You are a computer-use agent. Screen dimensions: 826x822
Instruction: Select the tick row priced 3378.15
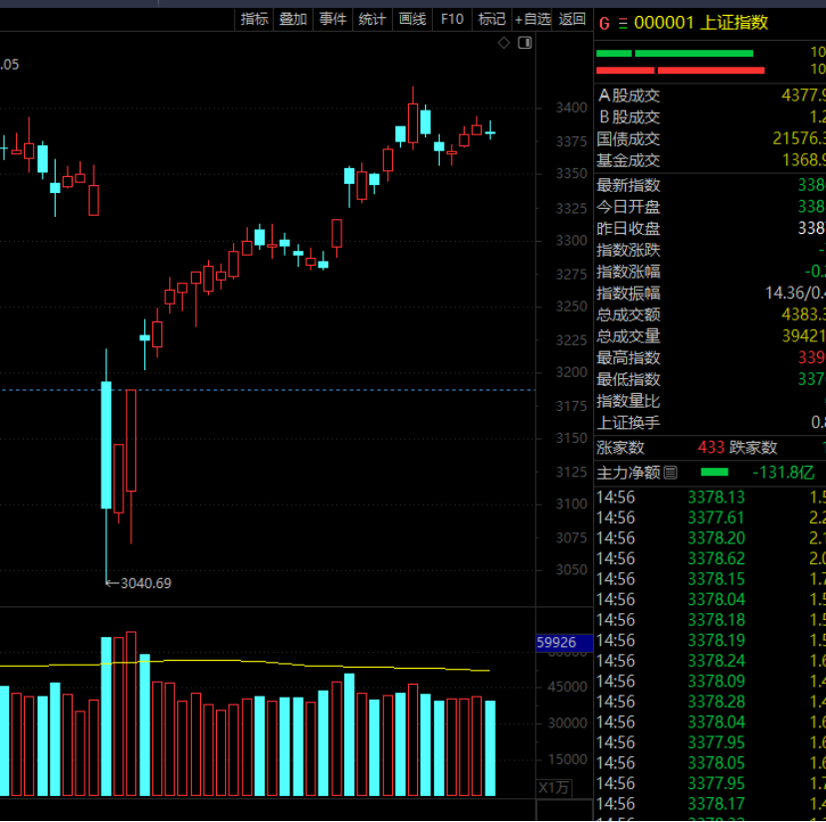coord(711,579)
